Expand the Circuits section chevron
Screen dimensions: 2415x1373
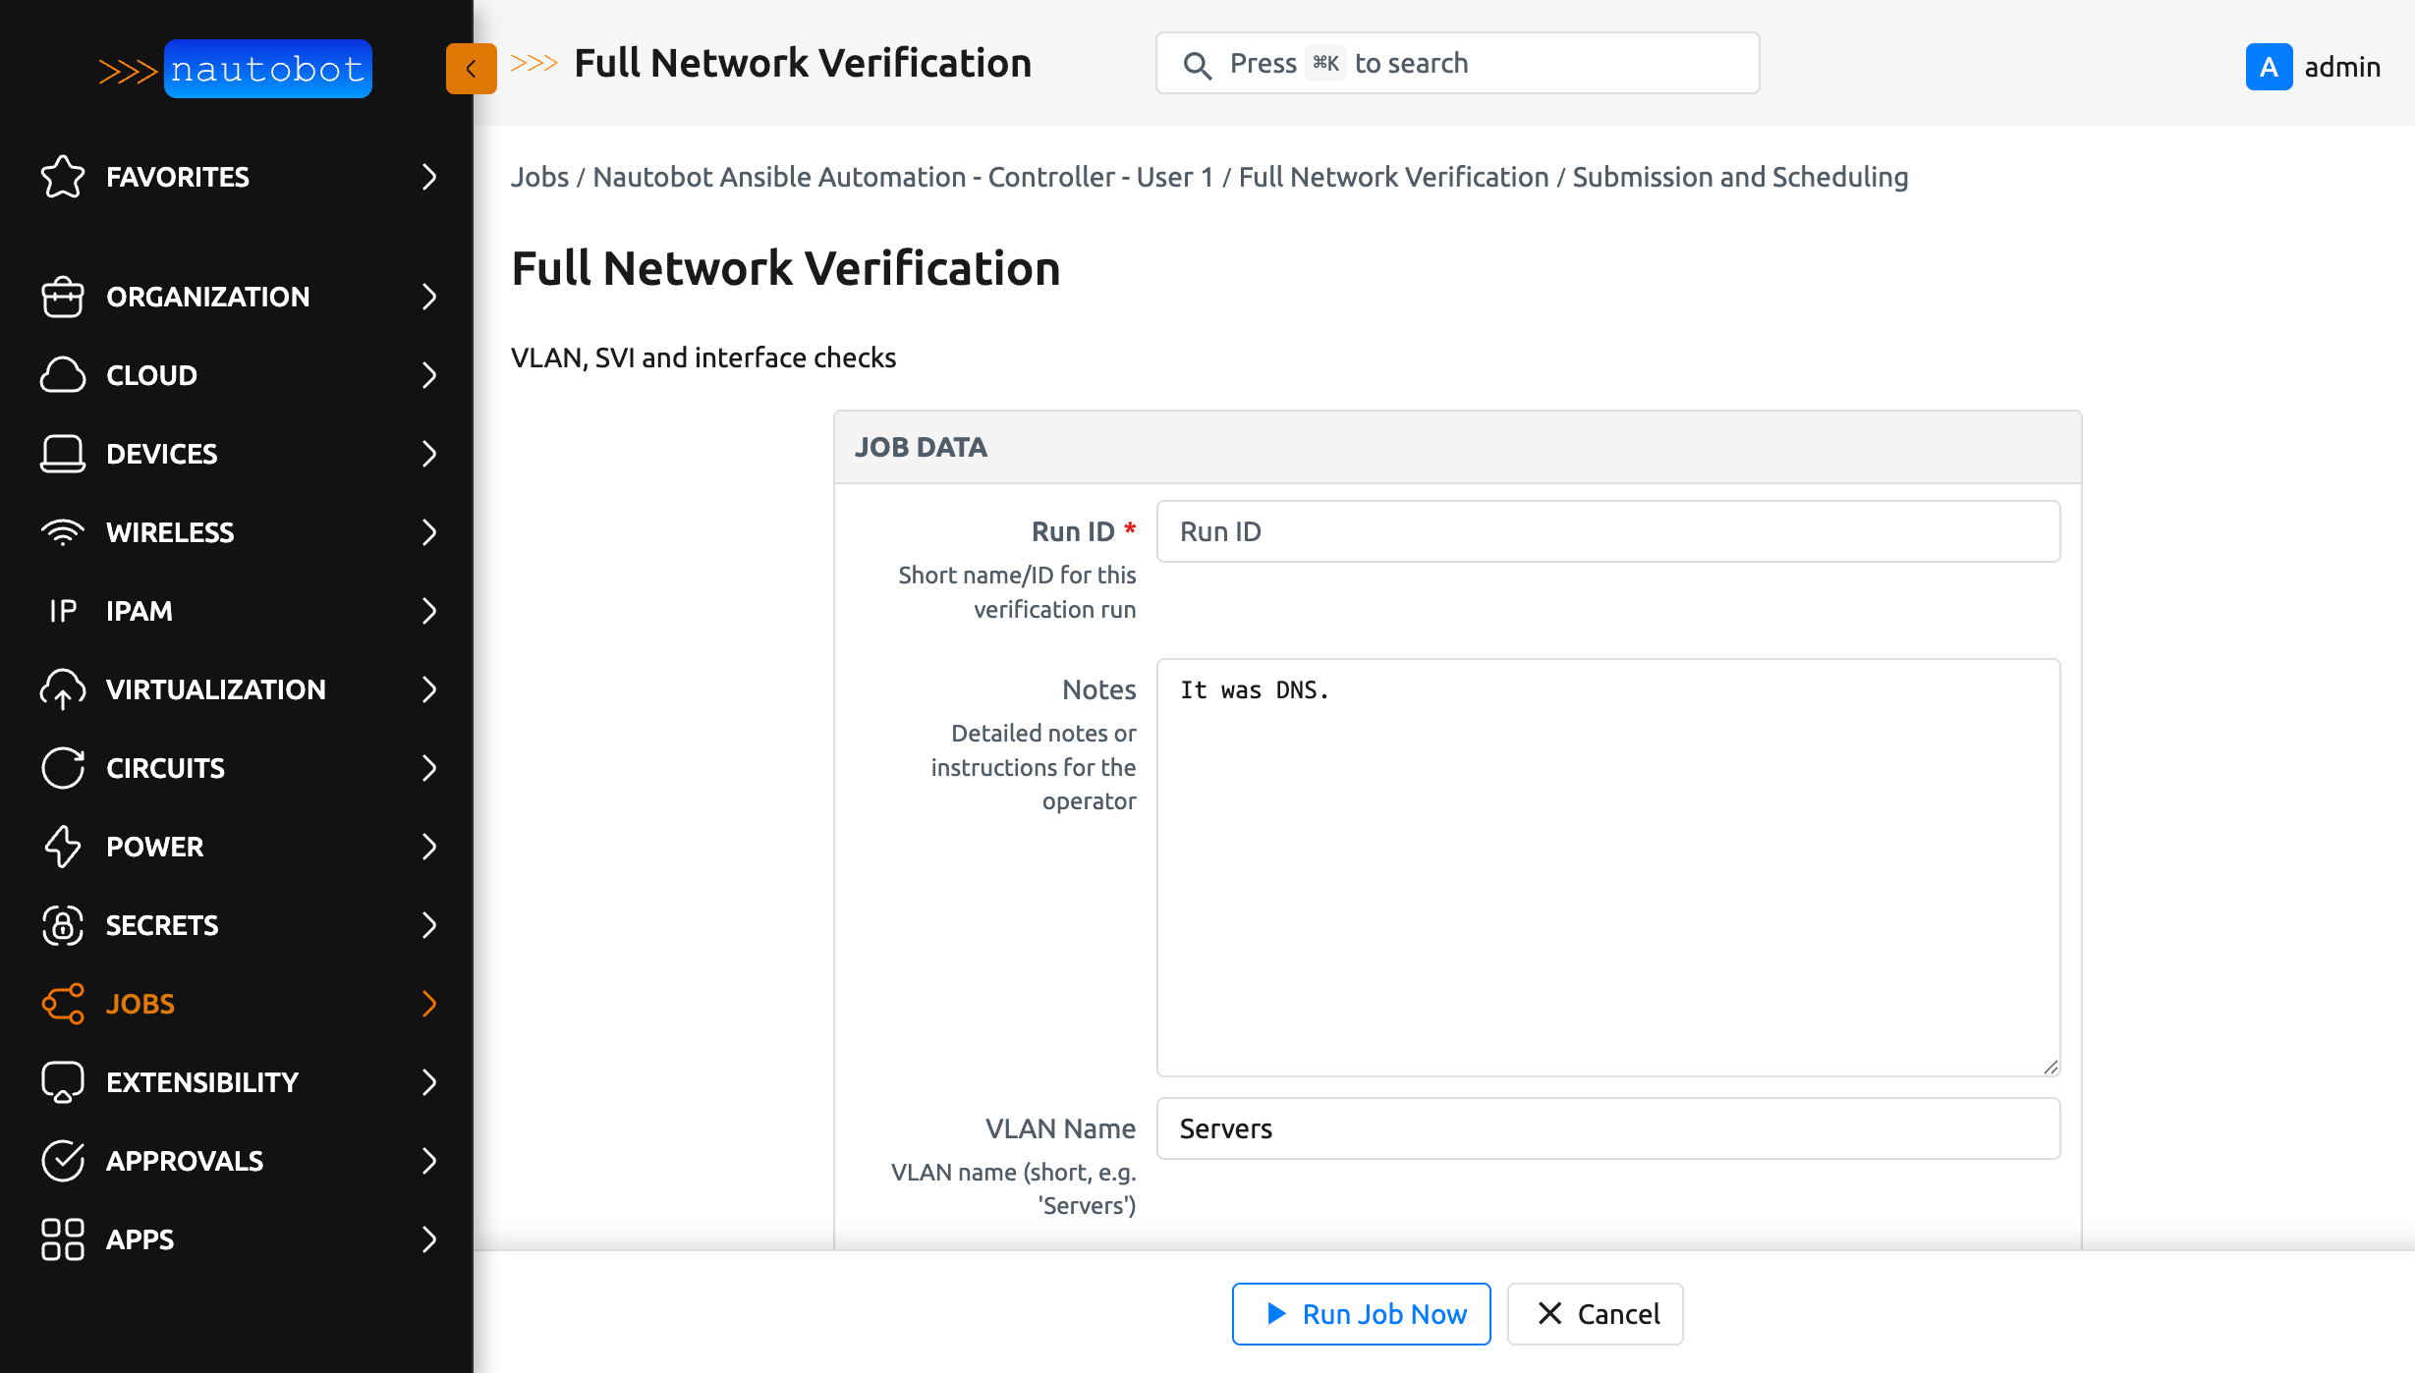point(428,768)
